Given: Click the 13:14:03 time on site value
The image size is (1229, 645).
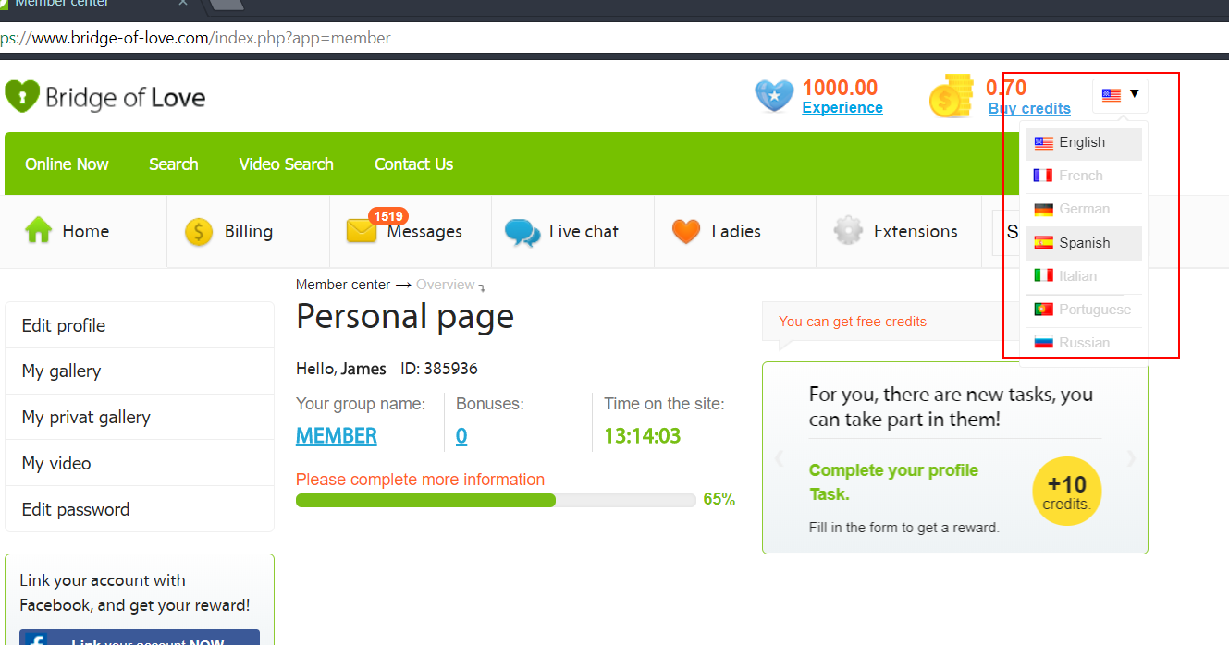Looking at the screenshot, I should pos(643,436).
